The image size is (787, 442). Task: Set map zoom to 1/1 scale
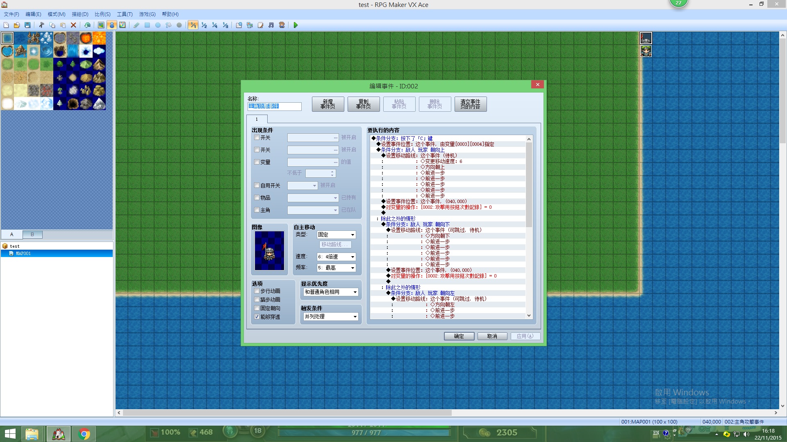[193, 25]
